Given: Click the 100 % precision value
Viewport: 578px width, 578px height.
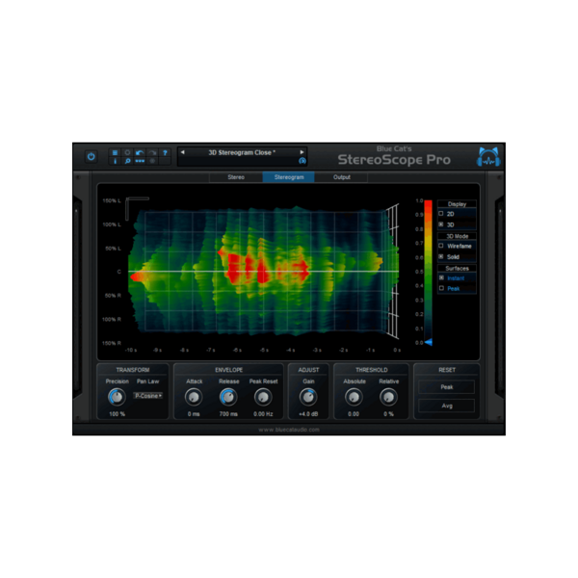Looking at the screenshot, I should (x=117, y=414).
